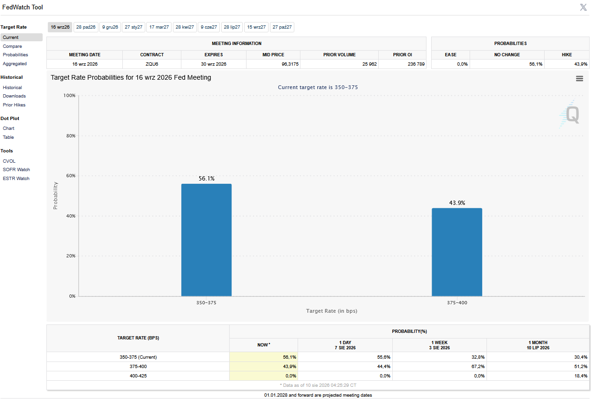The image size is (591, 399).
Task: Click the 375-400 blue probability bar
Action: click(457, 252)
